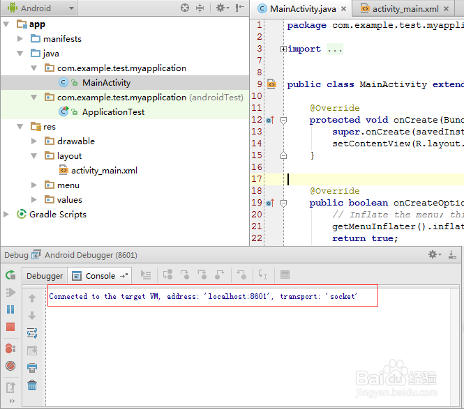Switch to activity_main.xml editor tab
Screen dimensions: 464x409
[405, 9]
